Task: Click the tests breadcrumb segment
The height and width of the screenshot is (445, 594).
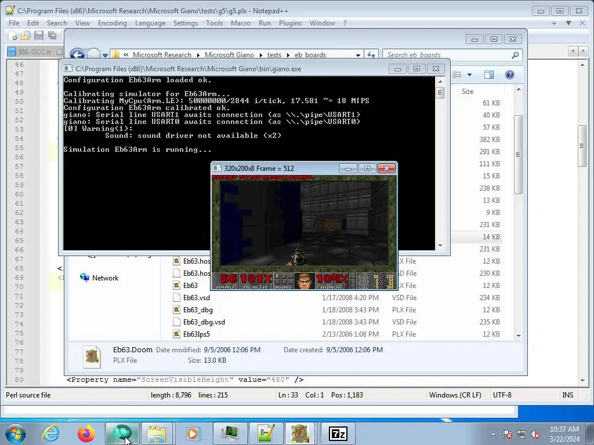Action: point(274,55)
